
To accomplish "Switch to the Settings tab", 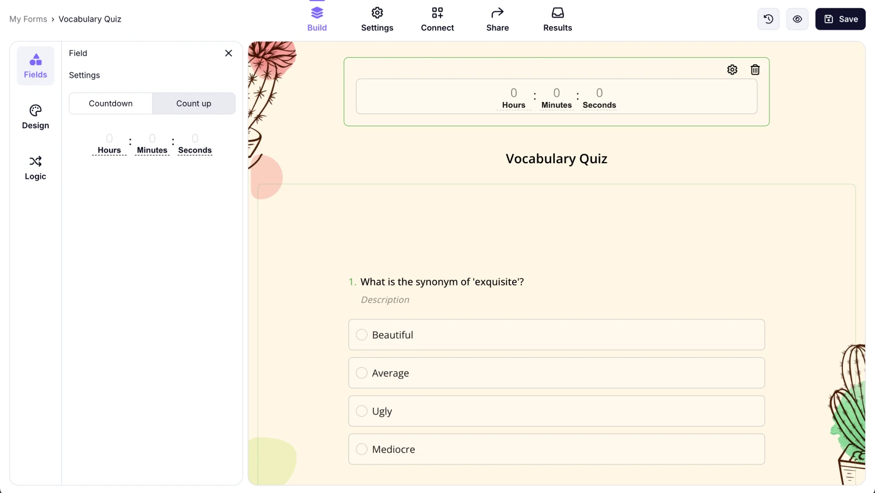I will [x=377, y=19].
